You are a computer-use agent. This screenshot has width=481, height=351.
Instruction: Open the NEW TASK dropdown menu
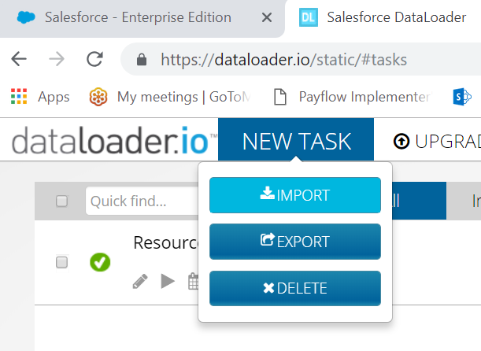296,141
